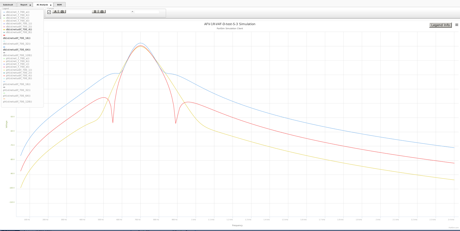Viewport: 460px width, 231px height.
Task: Activate cursor B button
Action: pos(95,12)
